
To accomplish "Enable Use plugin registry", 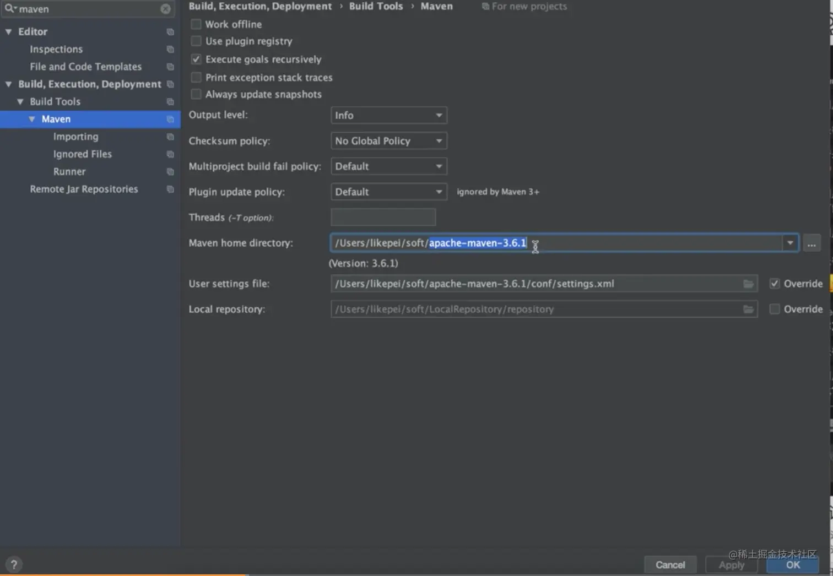I will (196, 41).
